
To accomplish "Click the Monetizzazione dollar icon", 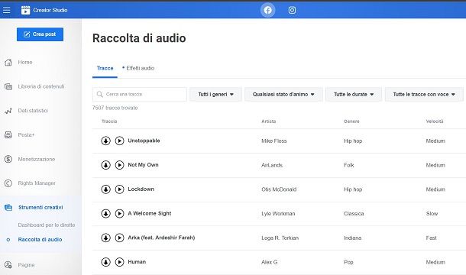I will tap(8, 159).
